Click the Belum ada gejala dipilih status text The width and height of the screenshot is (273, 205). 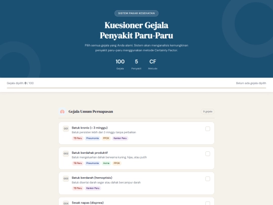pos(251,83)
